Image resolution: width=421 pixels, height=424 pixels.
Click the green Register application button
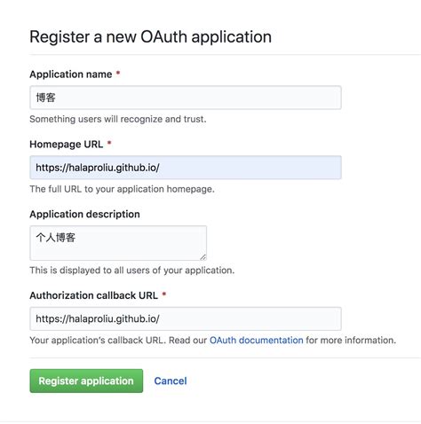[x=86, y=381]
